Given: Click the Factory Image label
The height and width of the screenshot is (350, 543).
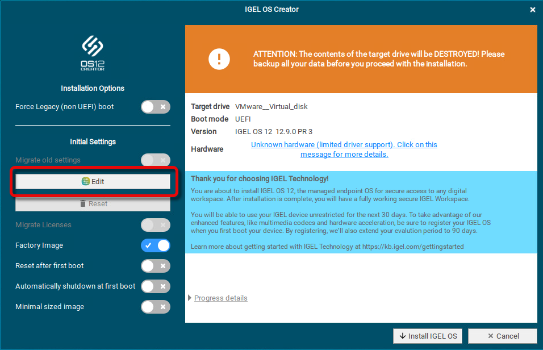Looking at the screenshot, I should coord(39,245).
